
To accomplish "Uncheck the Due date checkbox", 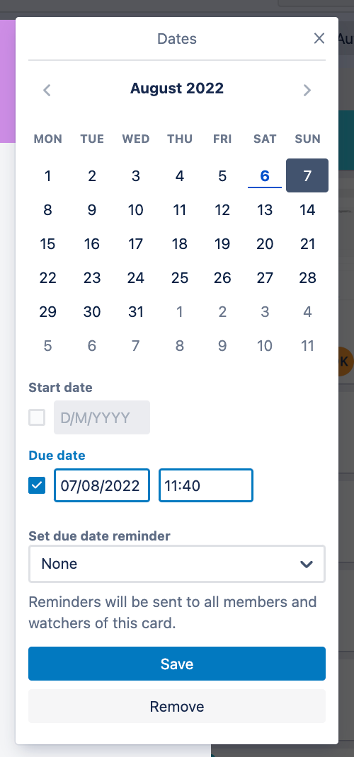I will (37, 485).
